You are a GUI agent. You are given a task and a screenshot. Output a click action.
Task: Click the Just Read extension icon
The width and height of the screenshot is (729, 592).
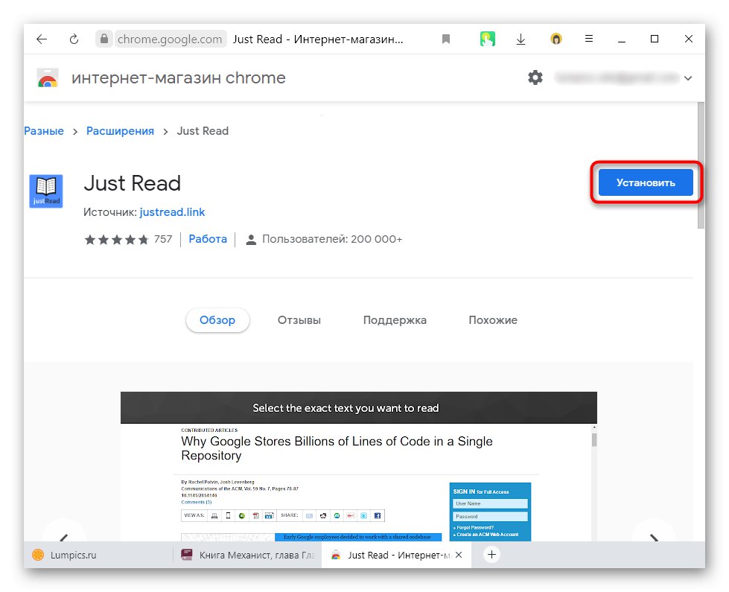coord(46,191)
